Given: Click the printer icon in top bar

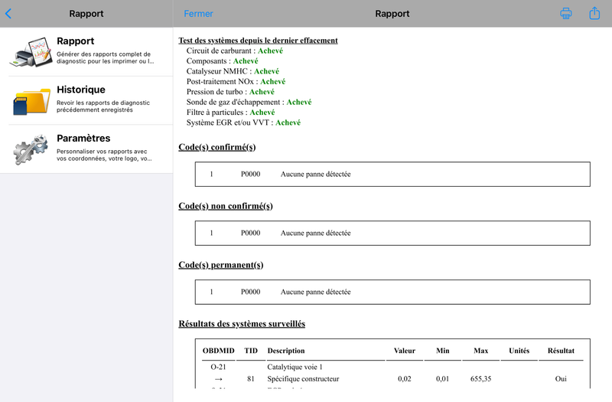Looking at the screenshot, I should 566,14.
